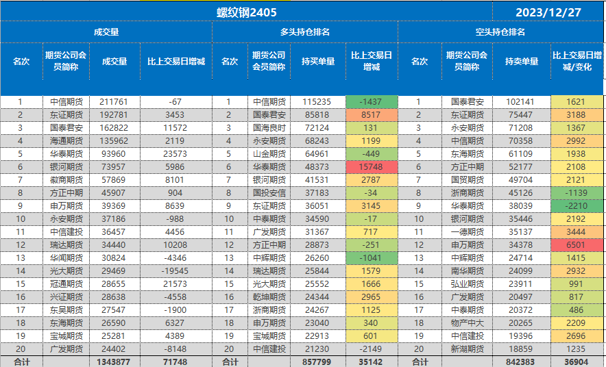Click the 持卖单量 column header
This screenshot has width=606, height=367.
pos(522,62)
